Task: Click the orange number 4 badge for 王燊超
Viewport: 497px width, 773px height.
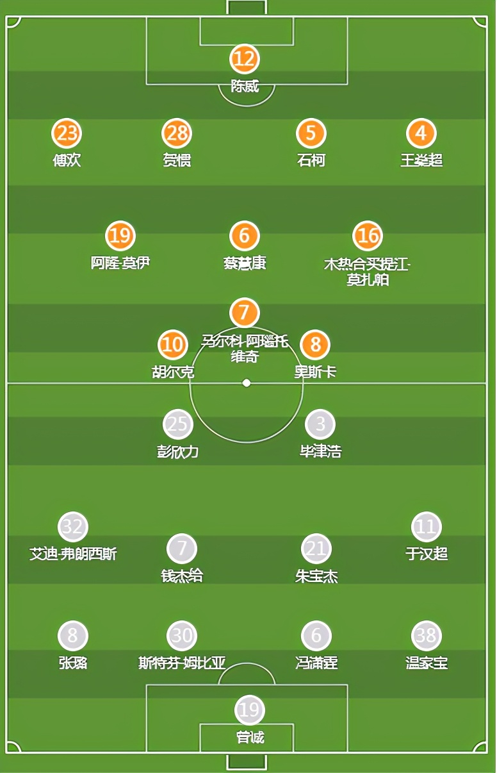Action: coord(421,134)
